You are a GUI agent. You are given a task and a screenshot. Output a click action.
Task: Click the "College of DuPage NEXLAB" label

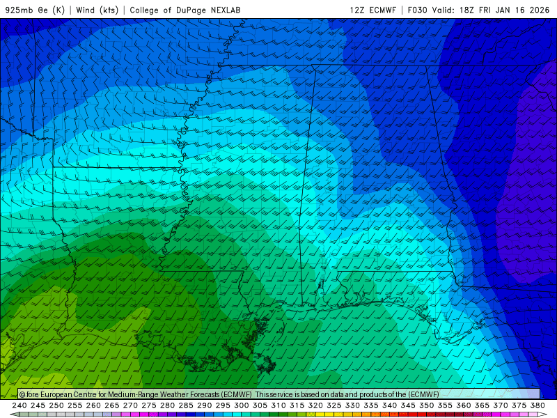tap(185, 10)
